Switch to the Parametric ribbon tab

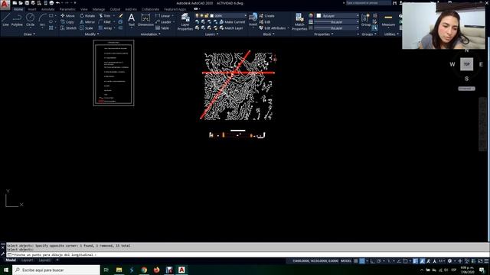(67, 9)
